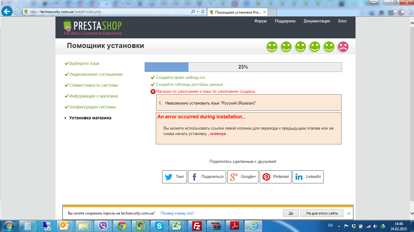Screen dimensions: 414x232
Task: Open a new tab next to the current tab
Action: click(x=272, y=12)
